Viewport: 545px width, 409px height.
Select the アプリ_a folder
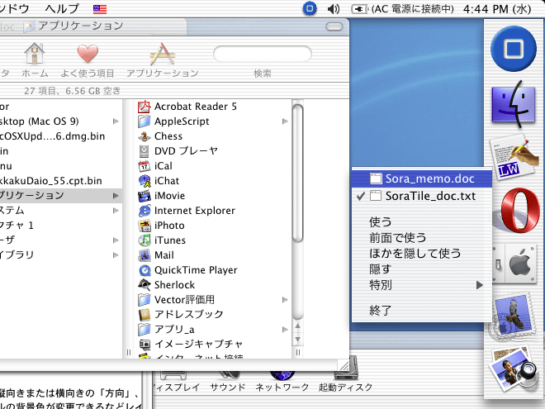(x=166, y=330)
